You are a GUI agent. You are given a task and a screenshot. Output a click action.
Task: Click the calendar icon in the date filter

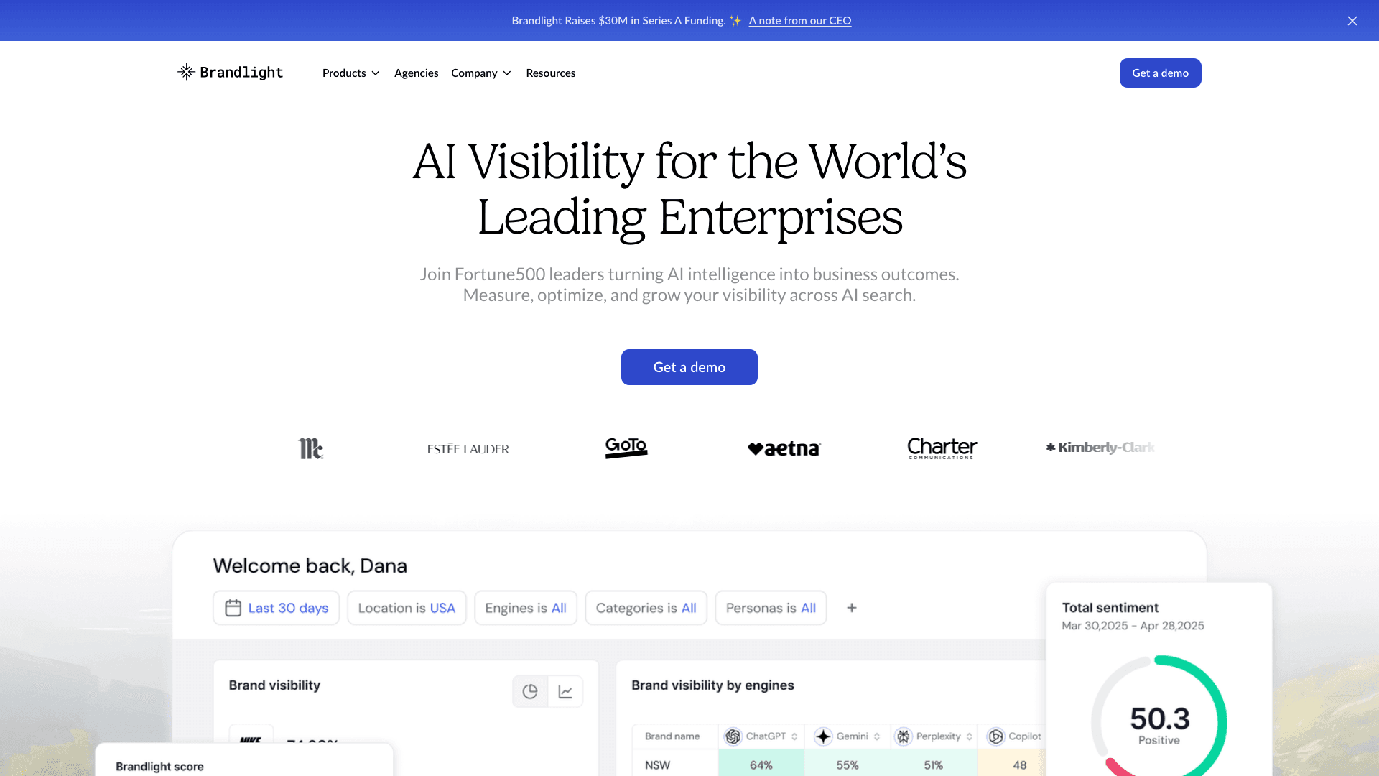coord(233,608)
